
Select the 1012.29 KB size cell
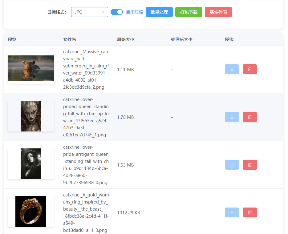click(128, 213)
